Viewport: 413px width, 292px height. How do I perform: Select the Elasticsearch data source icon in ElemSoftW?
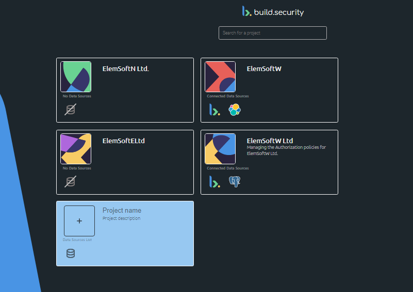pyautogui.click(x=235, y=110)
